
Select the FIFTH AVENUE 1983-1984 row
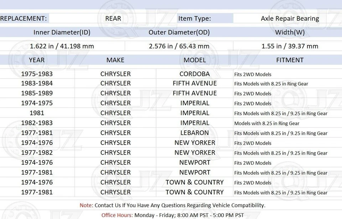point(195,83)
